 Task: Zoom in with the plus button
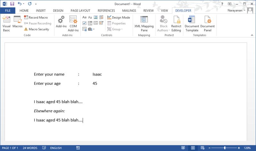click(x=239, y=148)
